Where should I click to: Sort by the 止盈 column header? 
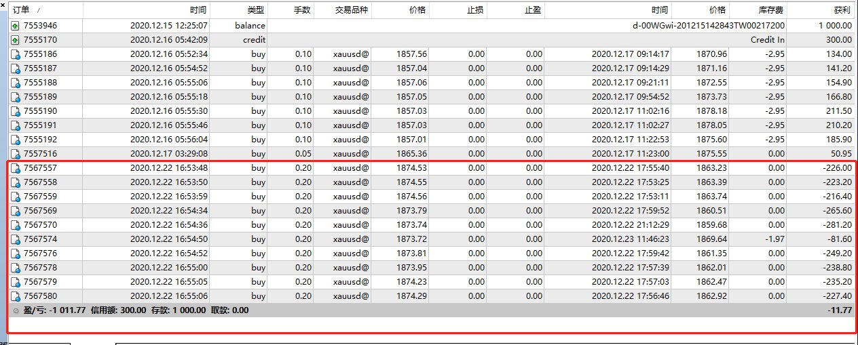tap(517, 10)
